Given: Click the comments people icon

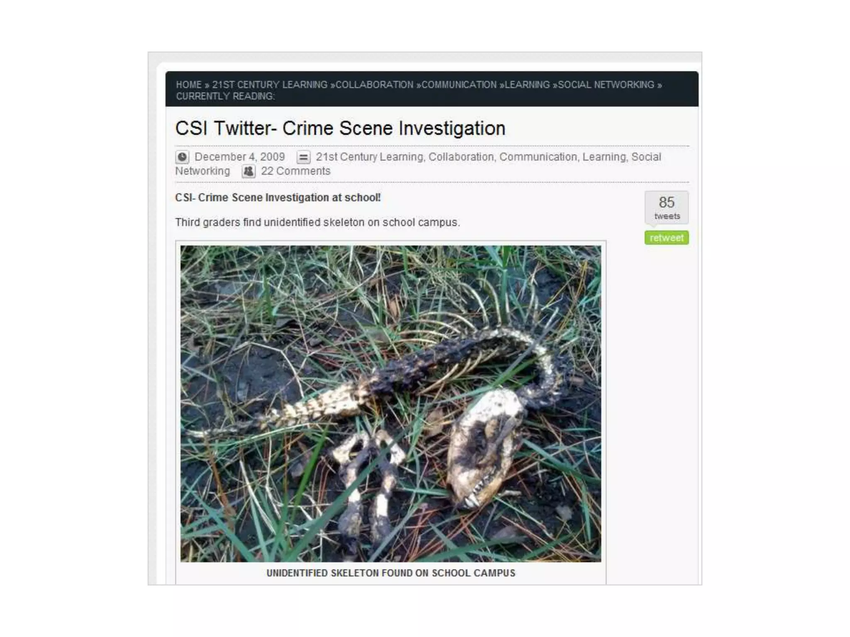Looking at the screenshot, I should [x=249, y=171].
